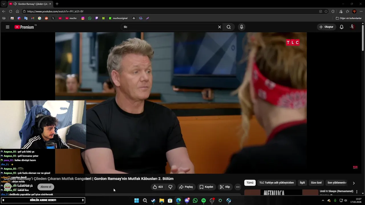Image resolution: width=365 pixels, height=205 pixels.
Task: Open Discord from the taskbar
Action: coord(187,200)
